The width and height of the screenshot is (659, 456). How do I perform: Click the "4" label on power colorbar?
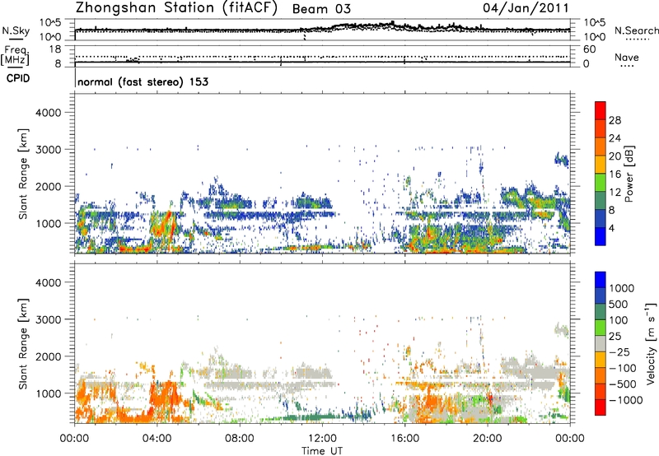pyautogui.click(x=612, y=228)
